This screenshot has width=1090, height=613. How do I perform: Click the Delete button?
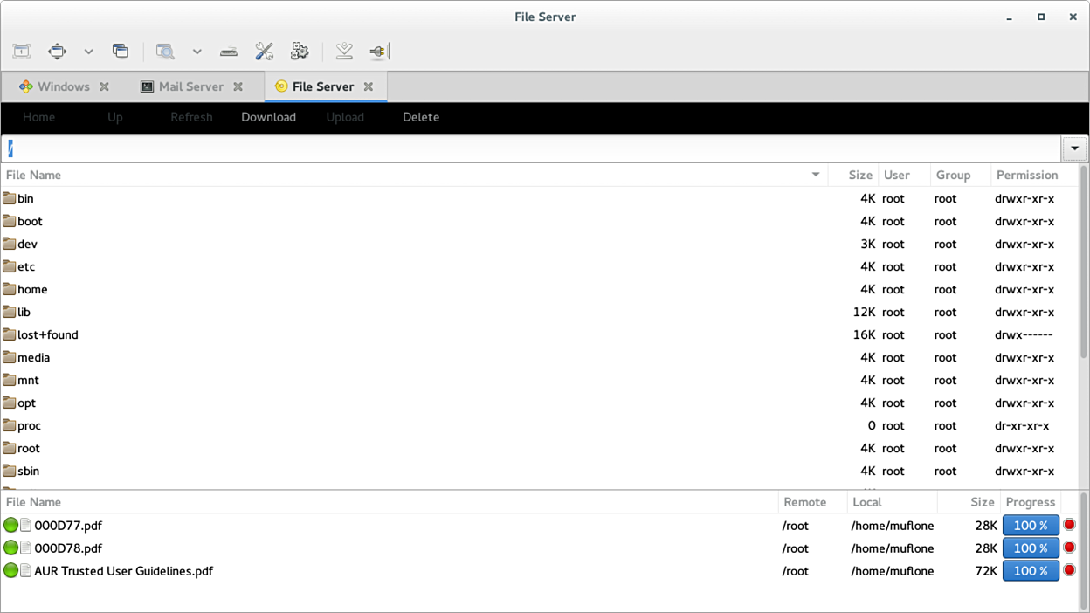pos(420,117)
